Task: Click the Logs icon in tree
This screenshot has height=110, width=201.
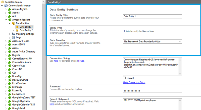Action: (x=14, y=37)
